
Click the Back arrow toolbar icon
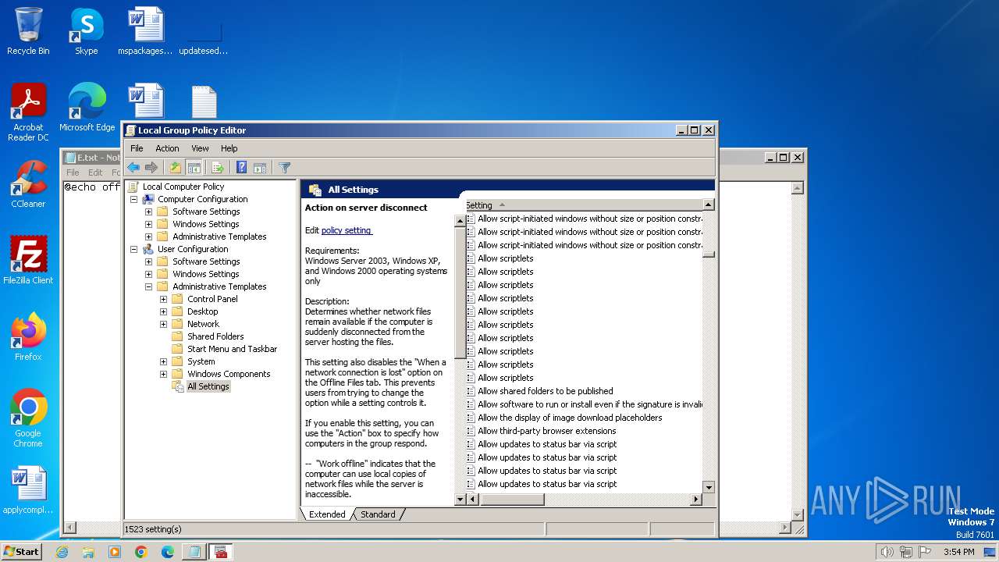133,168
